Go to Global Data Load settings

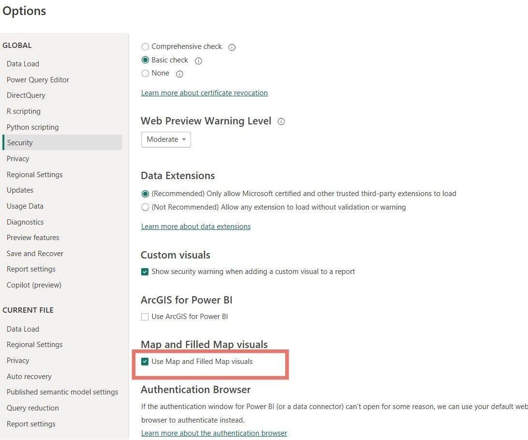[x=23, y=64]
